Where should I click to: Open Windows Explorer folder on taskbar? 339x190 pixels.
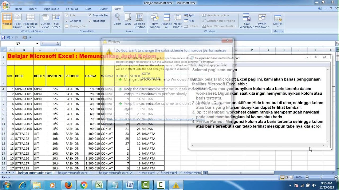click(x=37, y=185)
